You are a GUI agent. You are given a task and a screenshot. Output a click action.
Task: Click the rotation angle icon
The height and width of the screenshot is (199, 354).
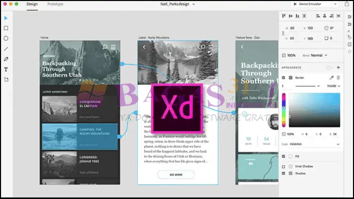click(326, 28)
